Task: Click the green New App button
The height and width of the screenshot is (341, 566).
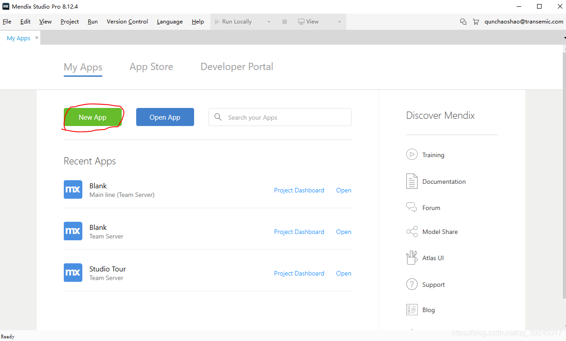Action: 93,117
